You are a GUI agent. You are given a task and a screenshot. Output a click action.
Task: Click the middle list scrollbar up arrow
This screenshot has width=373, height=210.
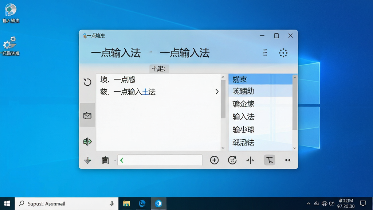[x=223, y=77]
